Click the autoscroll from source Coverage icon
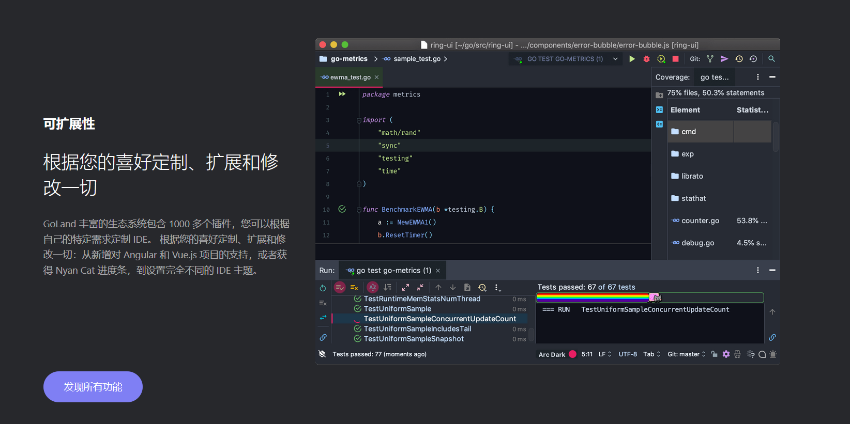The image size is (850, 424). (659, 124)
